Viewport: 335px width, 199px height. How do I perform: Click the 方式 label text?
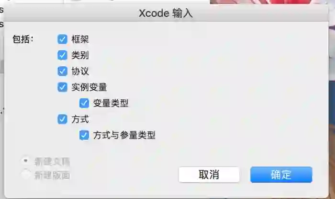80,119
